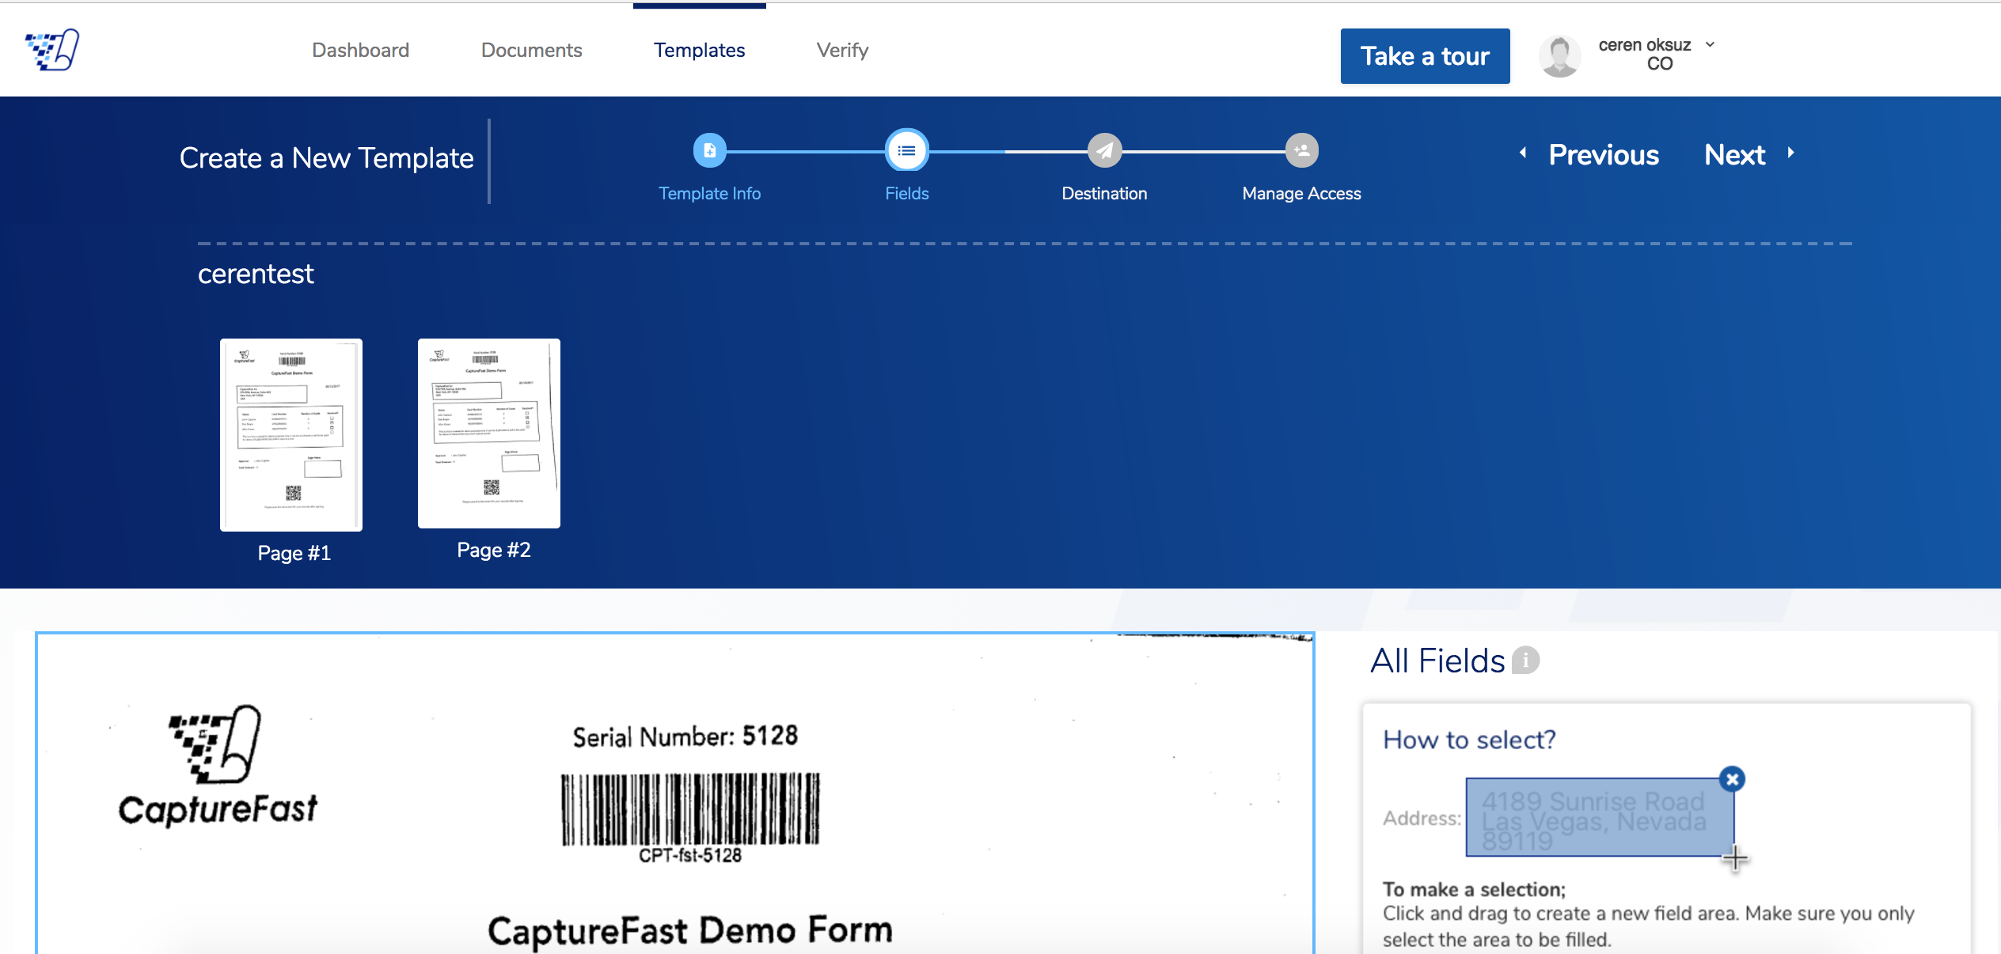Open the Documents tab
Image resolution: width=2001 pixels, height=954 pixels.
pyautogui.click(x=531, y=50)
